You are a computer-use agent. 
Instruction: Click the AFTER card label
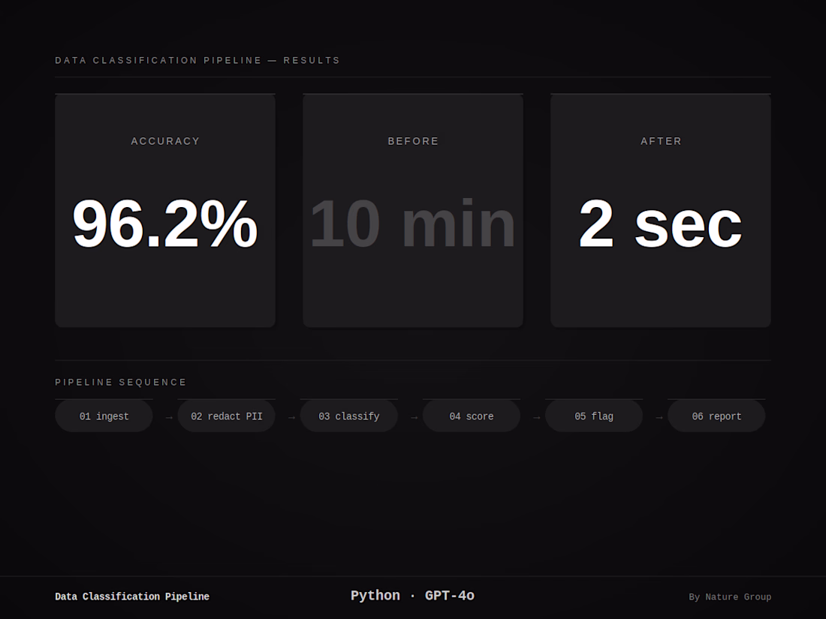[661, 141]
